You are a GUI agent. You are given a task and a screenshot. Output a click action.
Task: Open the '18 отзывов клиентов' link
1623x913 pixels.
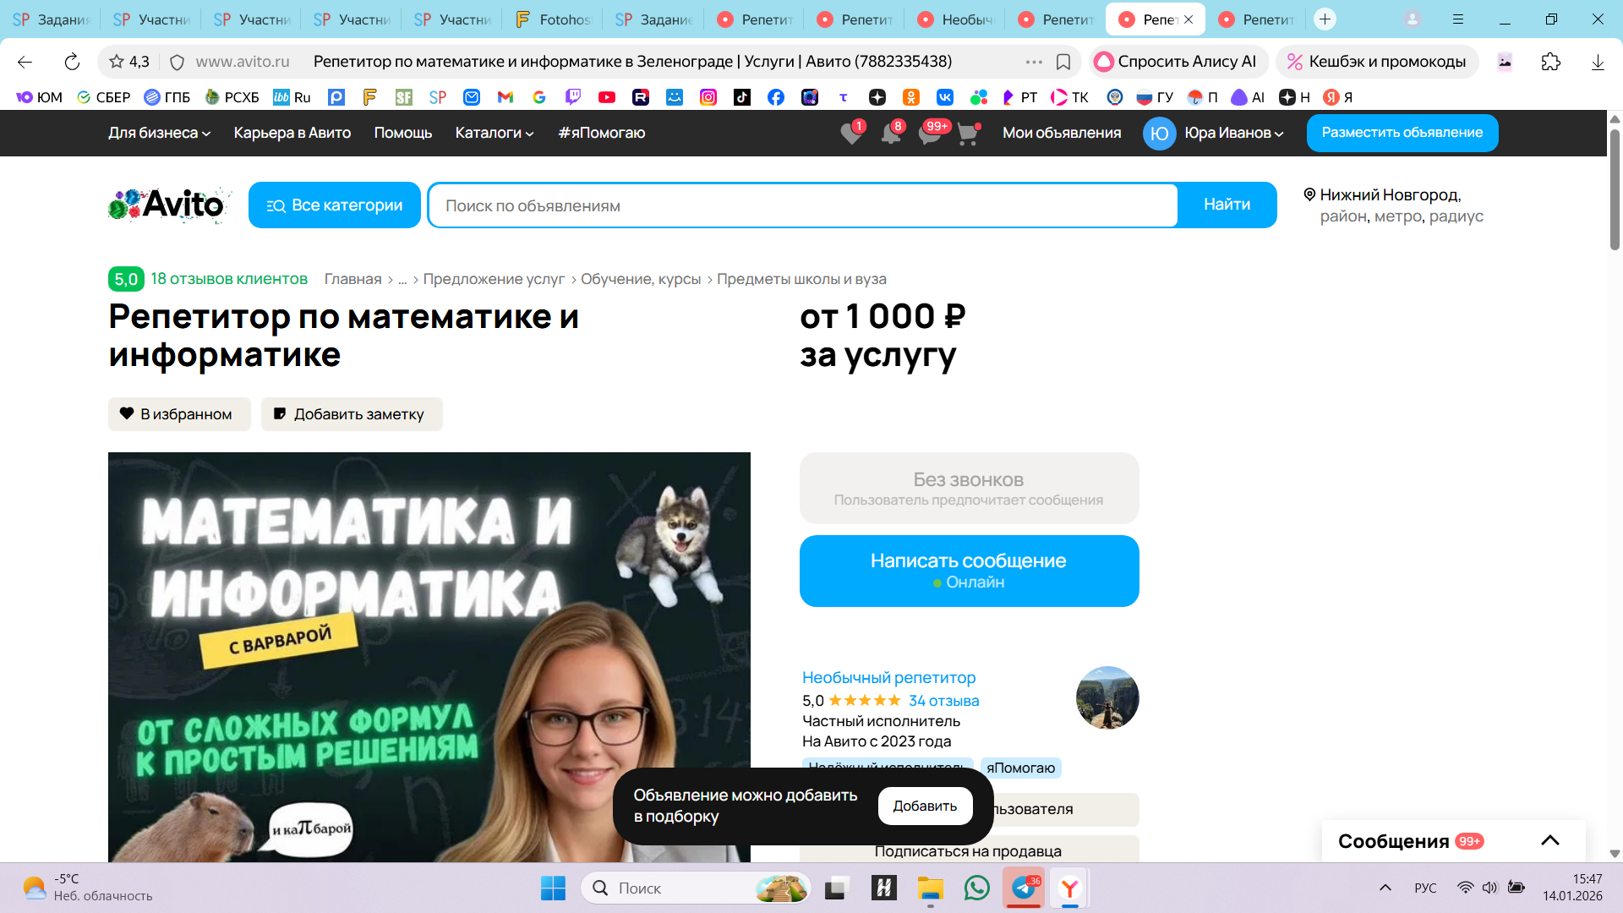pos(228,279)
